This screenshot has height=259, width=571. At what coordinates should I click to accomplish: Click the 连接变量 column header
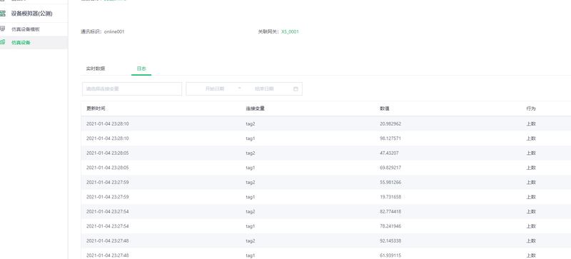tap(255, 108)
